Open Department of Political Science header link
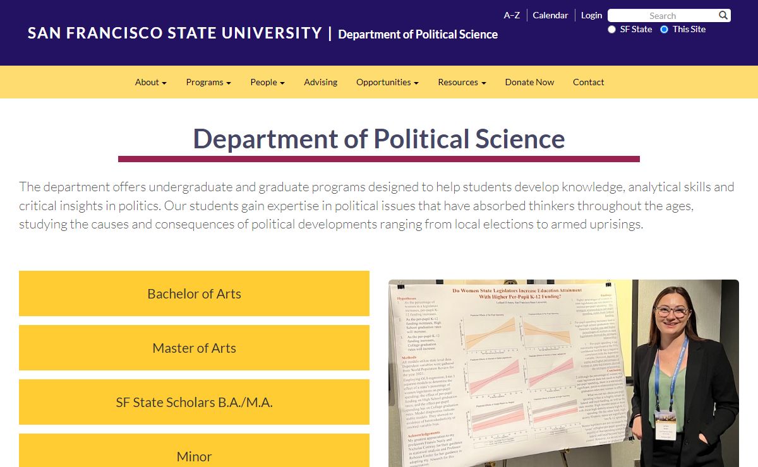Viewport: 758px width, 467px height. (418, 34)
